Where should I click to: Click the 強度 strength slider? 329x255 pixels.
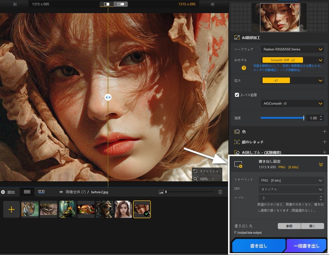[282, 118]
